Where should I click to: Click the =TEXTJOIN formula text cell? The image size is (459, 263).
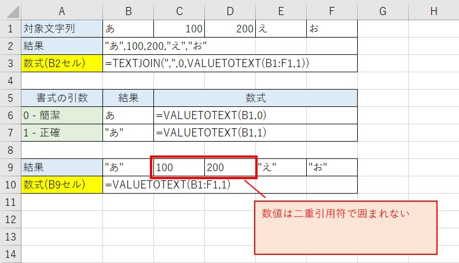[x=230, y=63]
